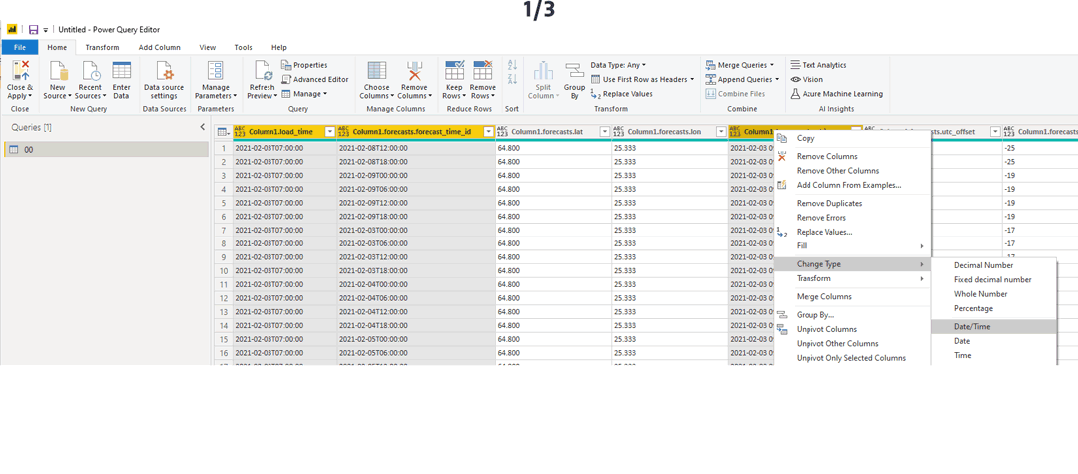
Task: Click Choose Columns icon
Action: point(376,71)
